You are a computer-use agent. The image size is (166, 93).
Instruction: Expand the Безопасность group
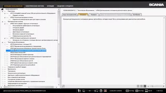(x=2, y=69)
